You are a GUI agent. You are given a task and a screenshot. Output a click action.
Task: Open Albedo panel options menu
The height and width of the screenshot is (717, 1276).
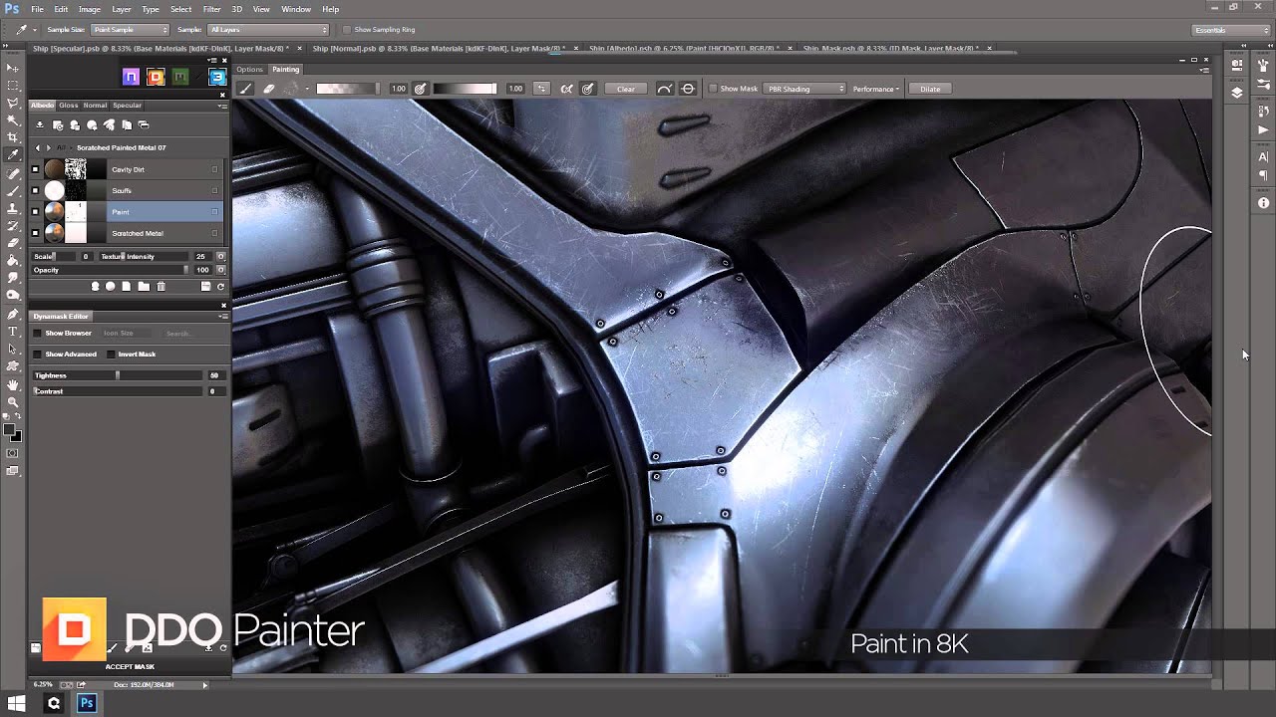point(223,105)
